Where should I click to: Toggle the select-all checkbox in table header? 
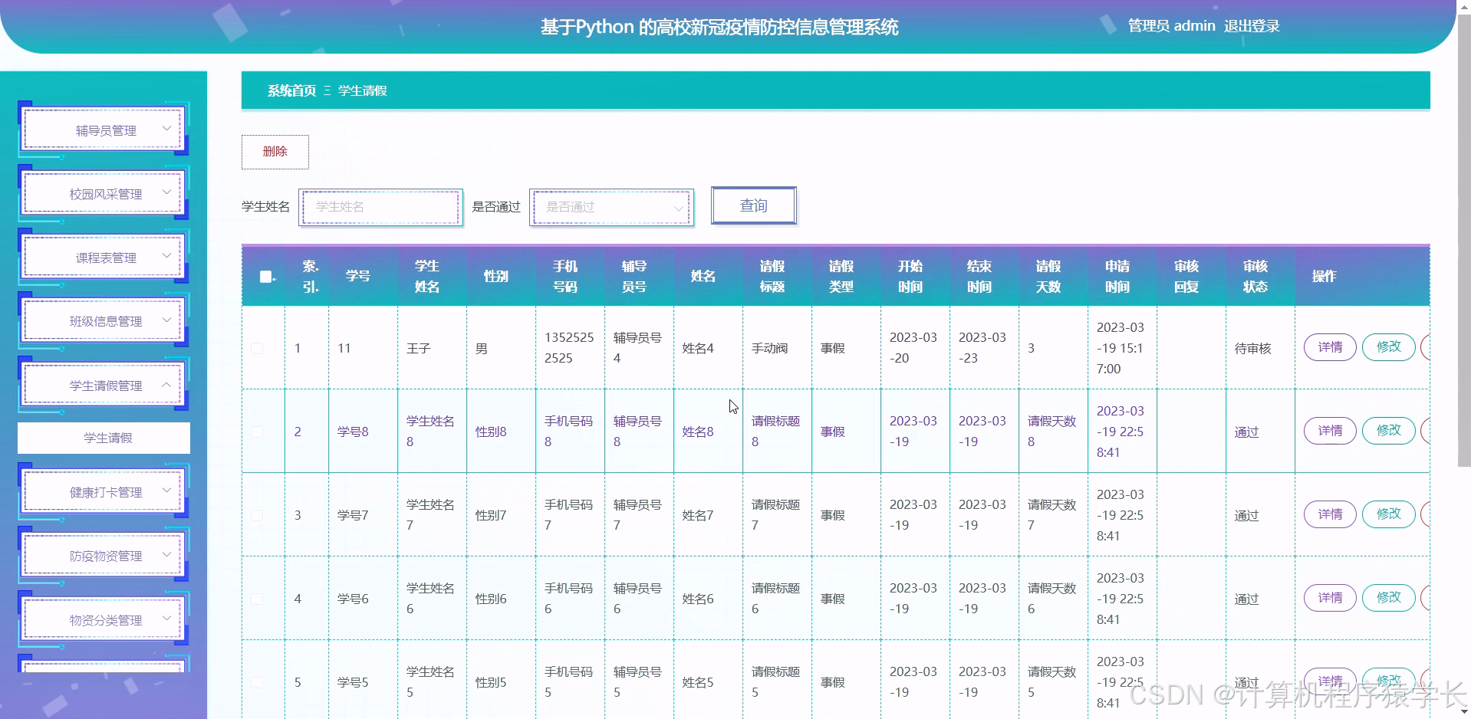265,277
